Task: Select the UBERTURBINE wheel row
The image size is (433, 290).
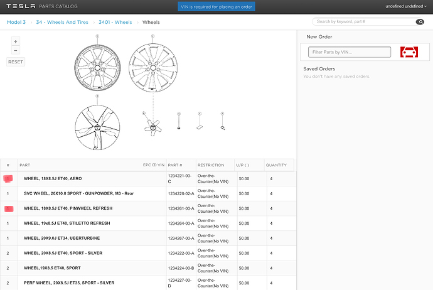Action: pos(148,238)
